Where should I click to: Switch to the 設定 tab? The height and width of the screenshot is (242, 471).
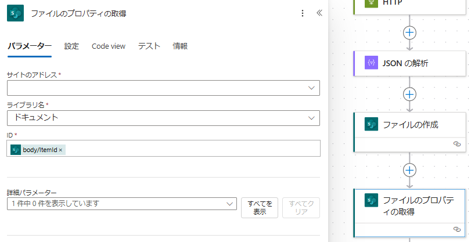click(x=71, y=46)
